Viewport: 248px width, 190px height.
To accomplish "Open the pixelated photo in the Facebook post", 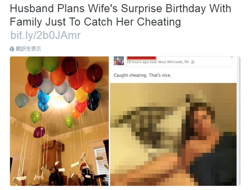I will pyautogui.click(x=173, y=135).
